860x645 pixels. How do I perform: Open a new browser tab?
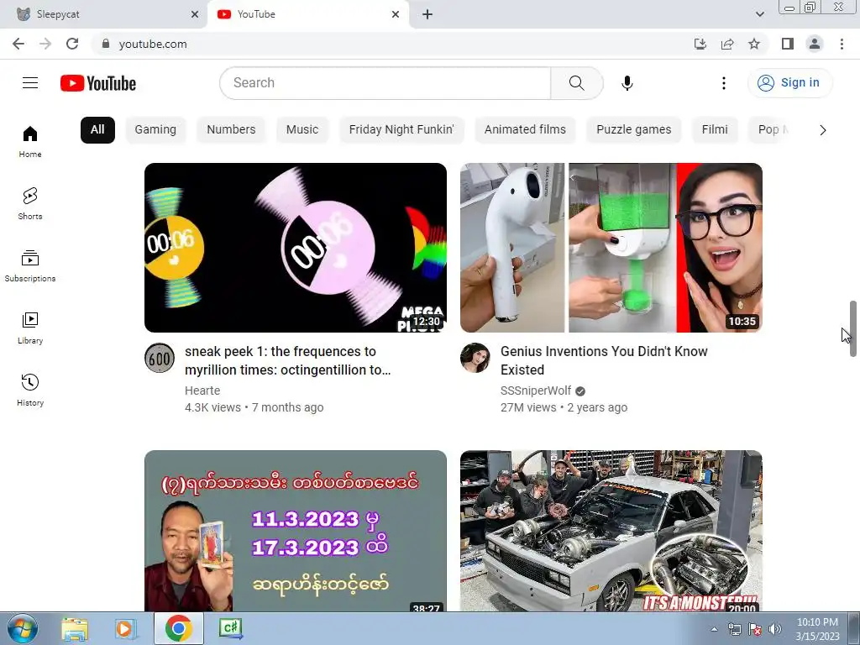[x=427, y=14]
